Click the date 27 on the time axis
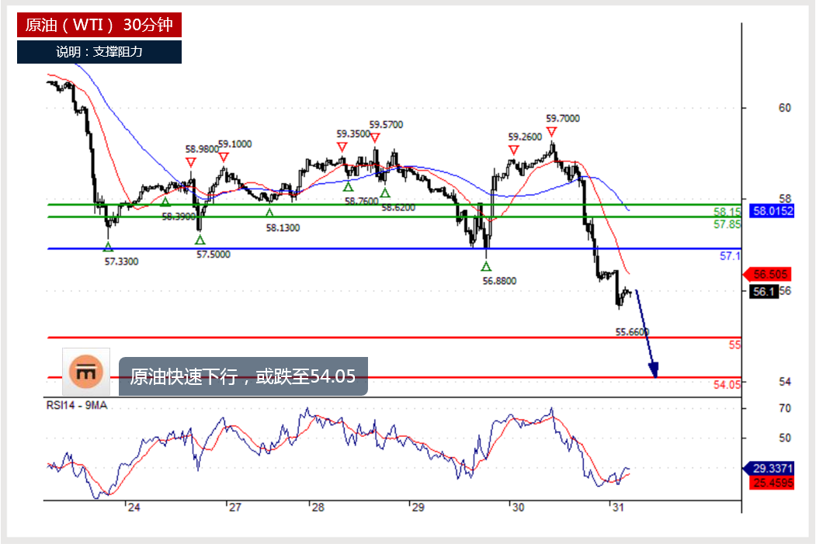The height and width of the screenshot is (544, 816). tap(234, 507)
